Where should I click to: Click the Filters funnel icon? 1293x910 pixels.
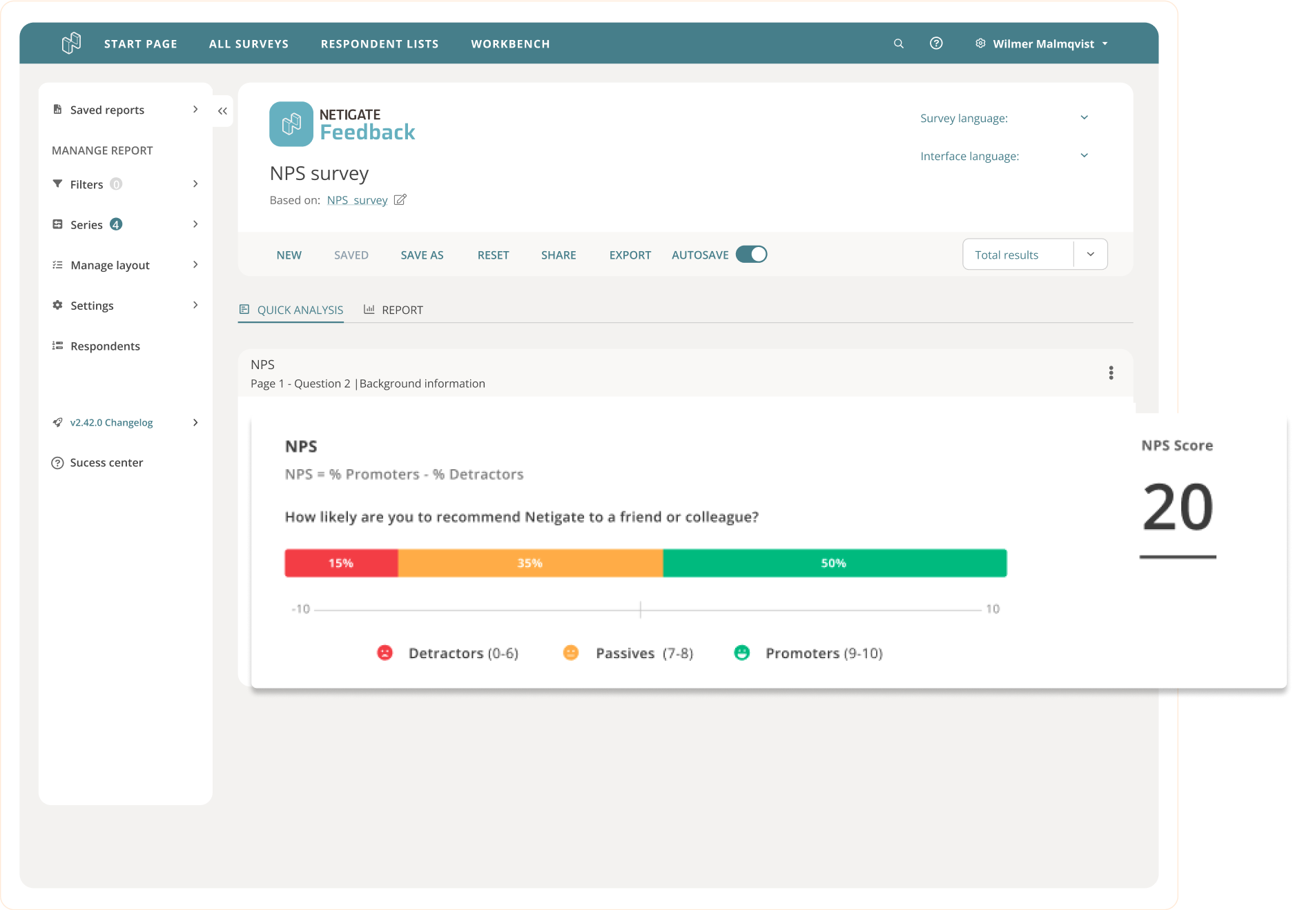pos(58,184)
